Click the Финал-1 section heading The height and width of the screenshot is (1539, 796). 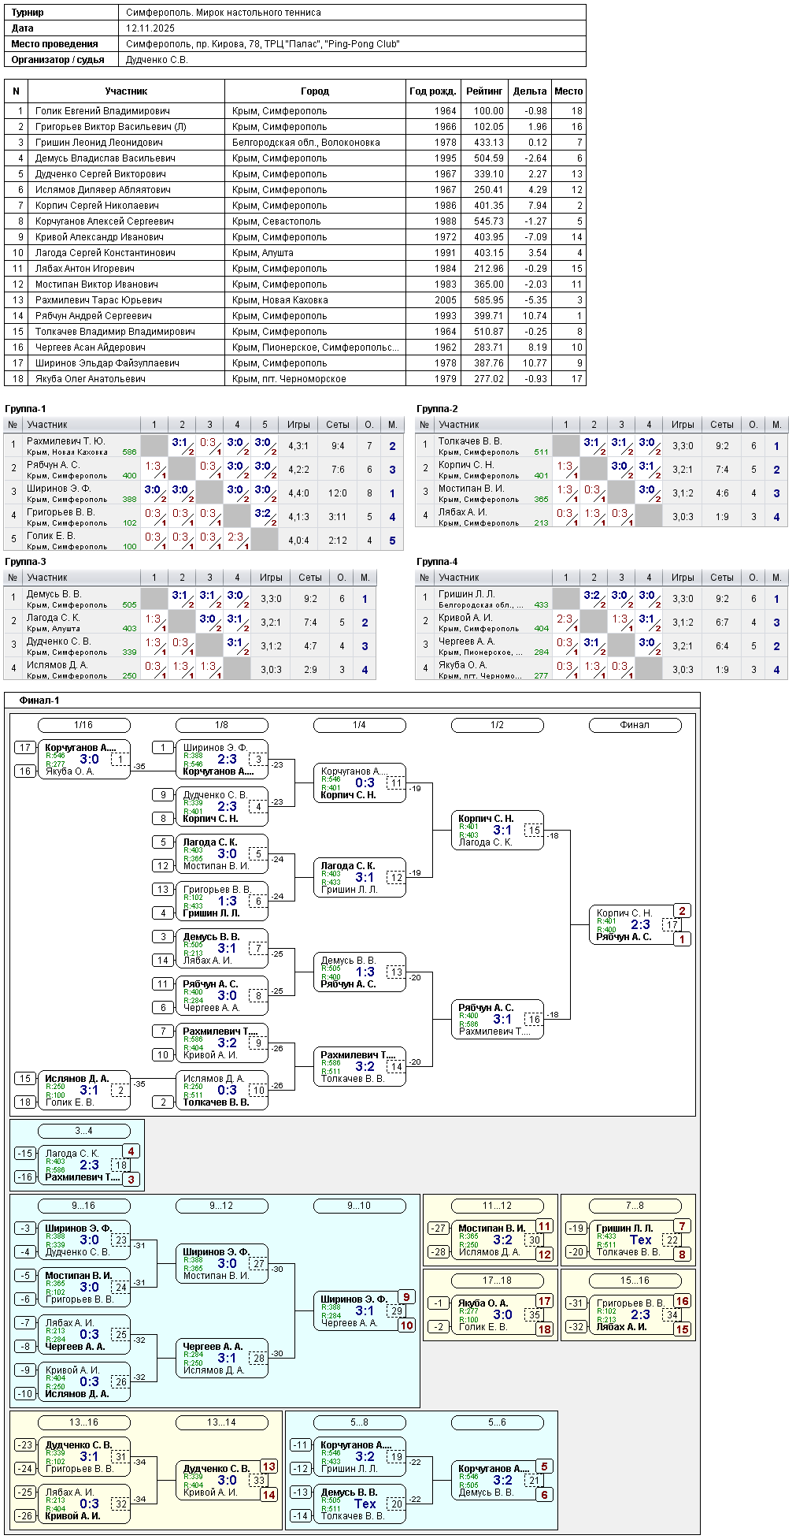(x=39, y=701)
